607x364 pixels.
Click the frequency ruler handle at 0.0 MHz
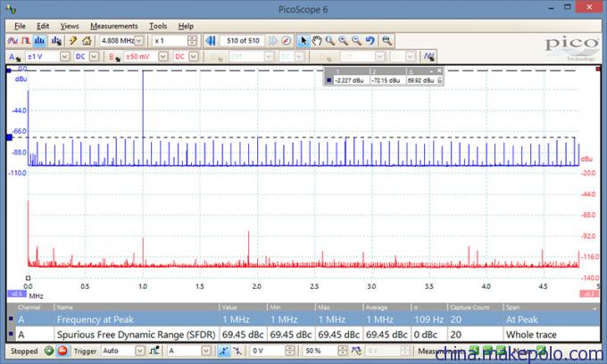click(x=28, y=277)
